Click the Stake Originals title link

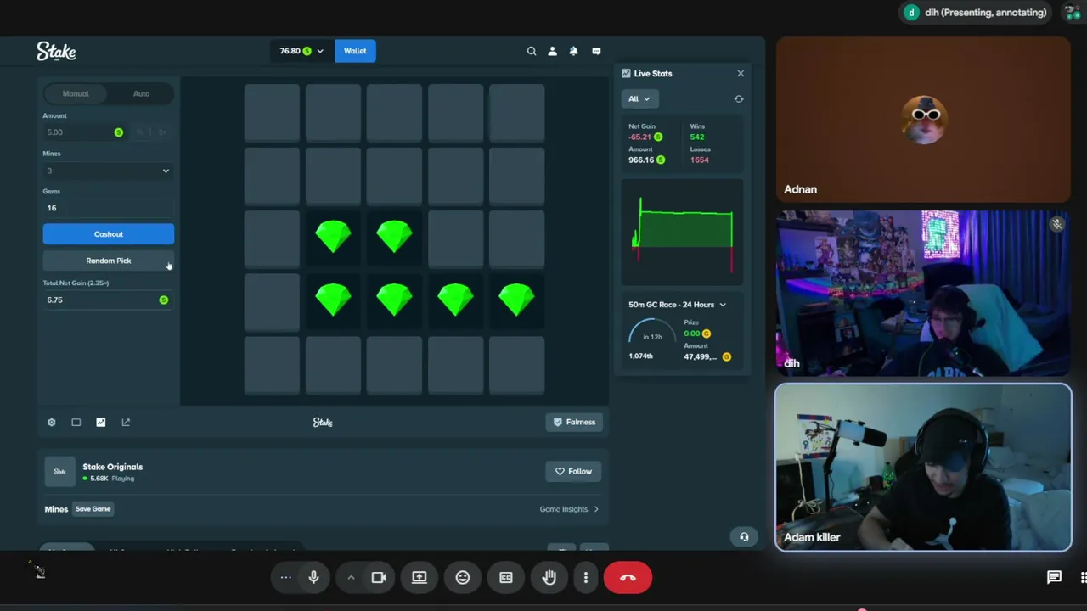click(x=112, y=467)
